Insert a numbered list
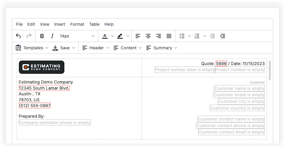Image resolution: width=285 pixels, height=148 pixels. pyautogui.click(x=197, y=36)
